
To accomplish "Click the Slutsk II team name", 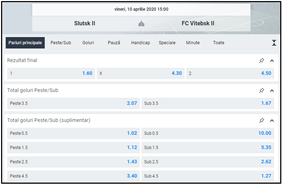I will coord(84,24).
